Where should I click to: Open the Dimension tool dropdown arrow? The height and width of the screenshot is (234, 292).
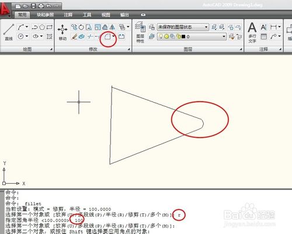tap(279, 27)
